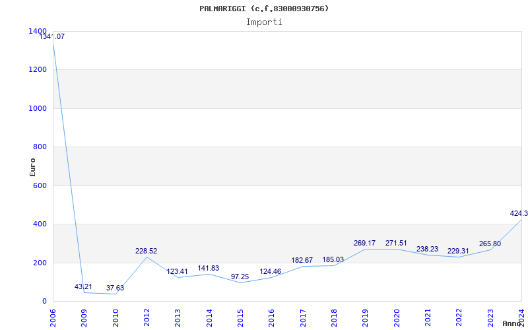Click the 800 y-axis tick value
Viewport: 528px width, 330px height.
pos(40,147)
